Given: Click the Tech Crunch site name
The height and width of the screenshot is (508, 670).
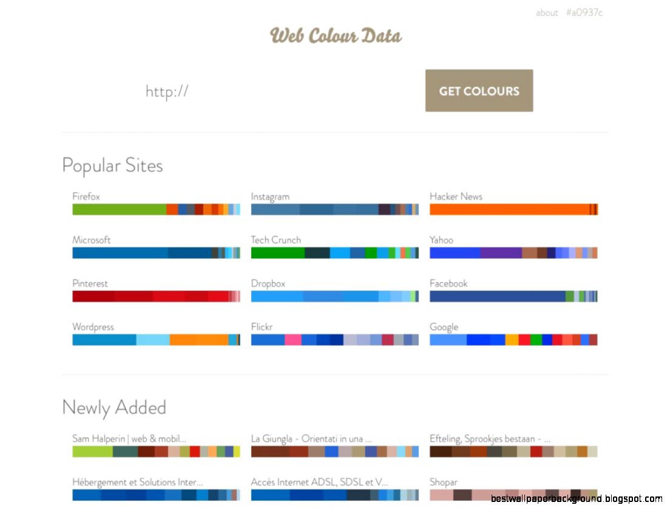Looking at the screenshot, I should pyautogui.click(x=276, y=240).
